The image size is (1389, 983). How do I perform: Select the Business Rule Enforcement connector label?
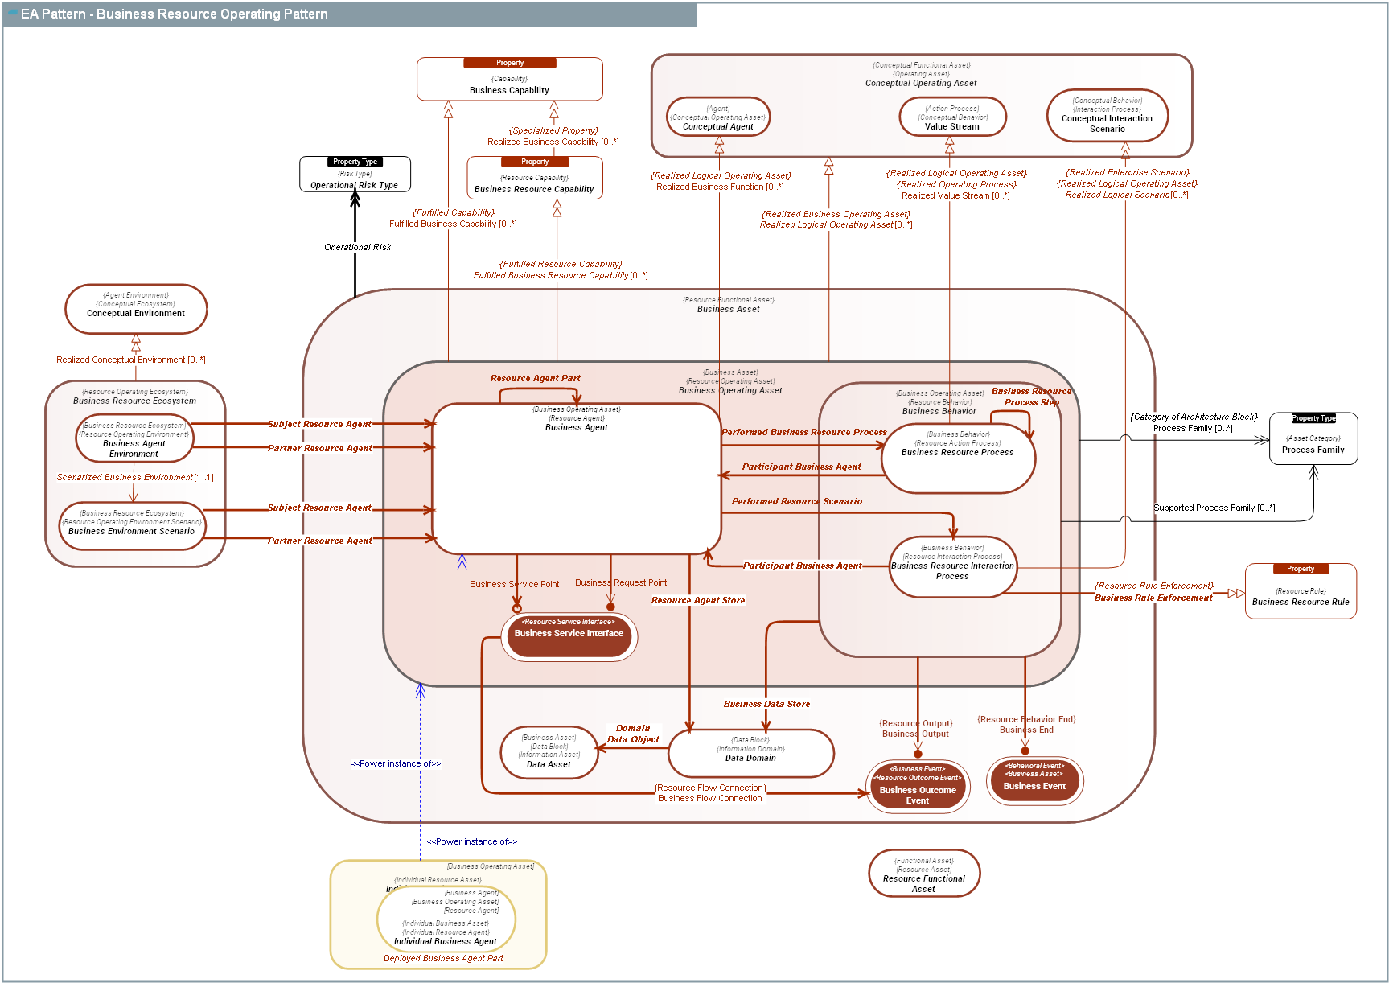point(1153,598)
